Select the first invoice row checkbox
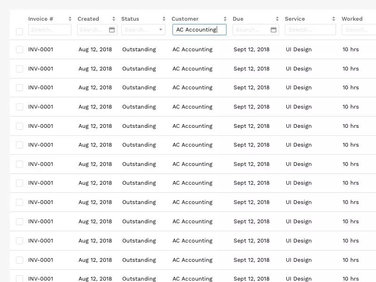Screen dimensions: 376x282 [19, 49]
